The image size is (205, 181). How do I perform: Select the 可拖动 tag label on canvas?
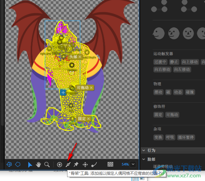point(83,88)
